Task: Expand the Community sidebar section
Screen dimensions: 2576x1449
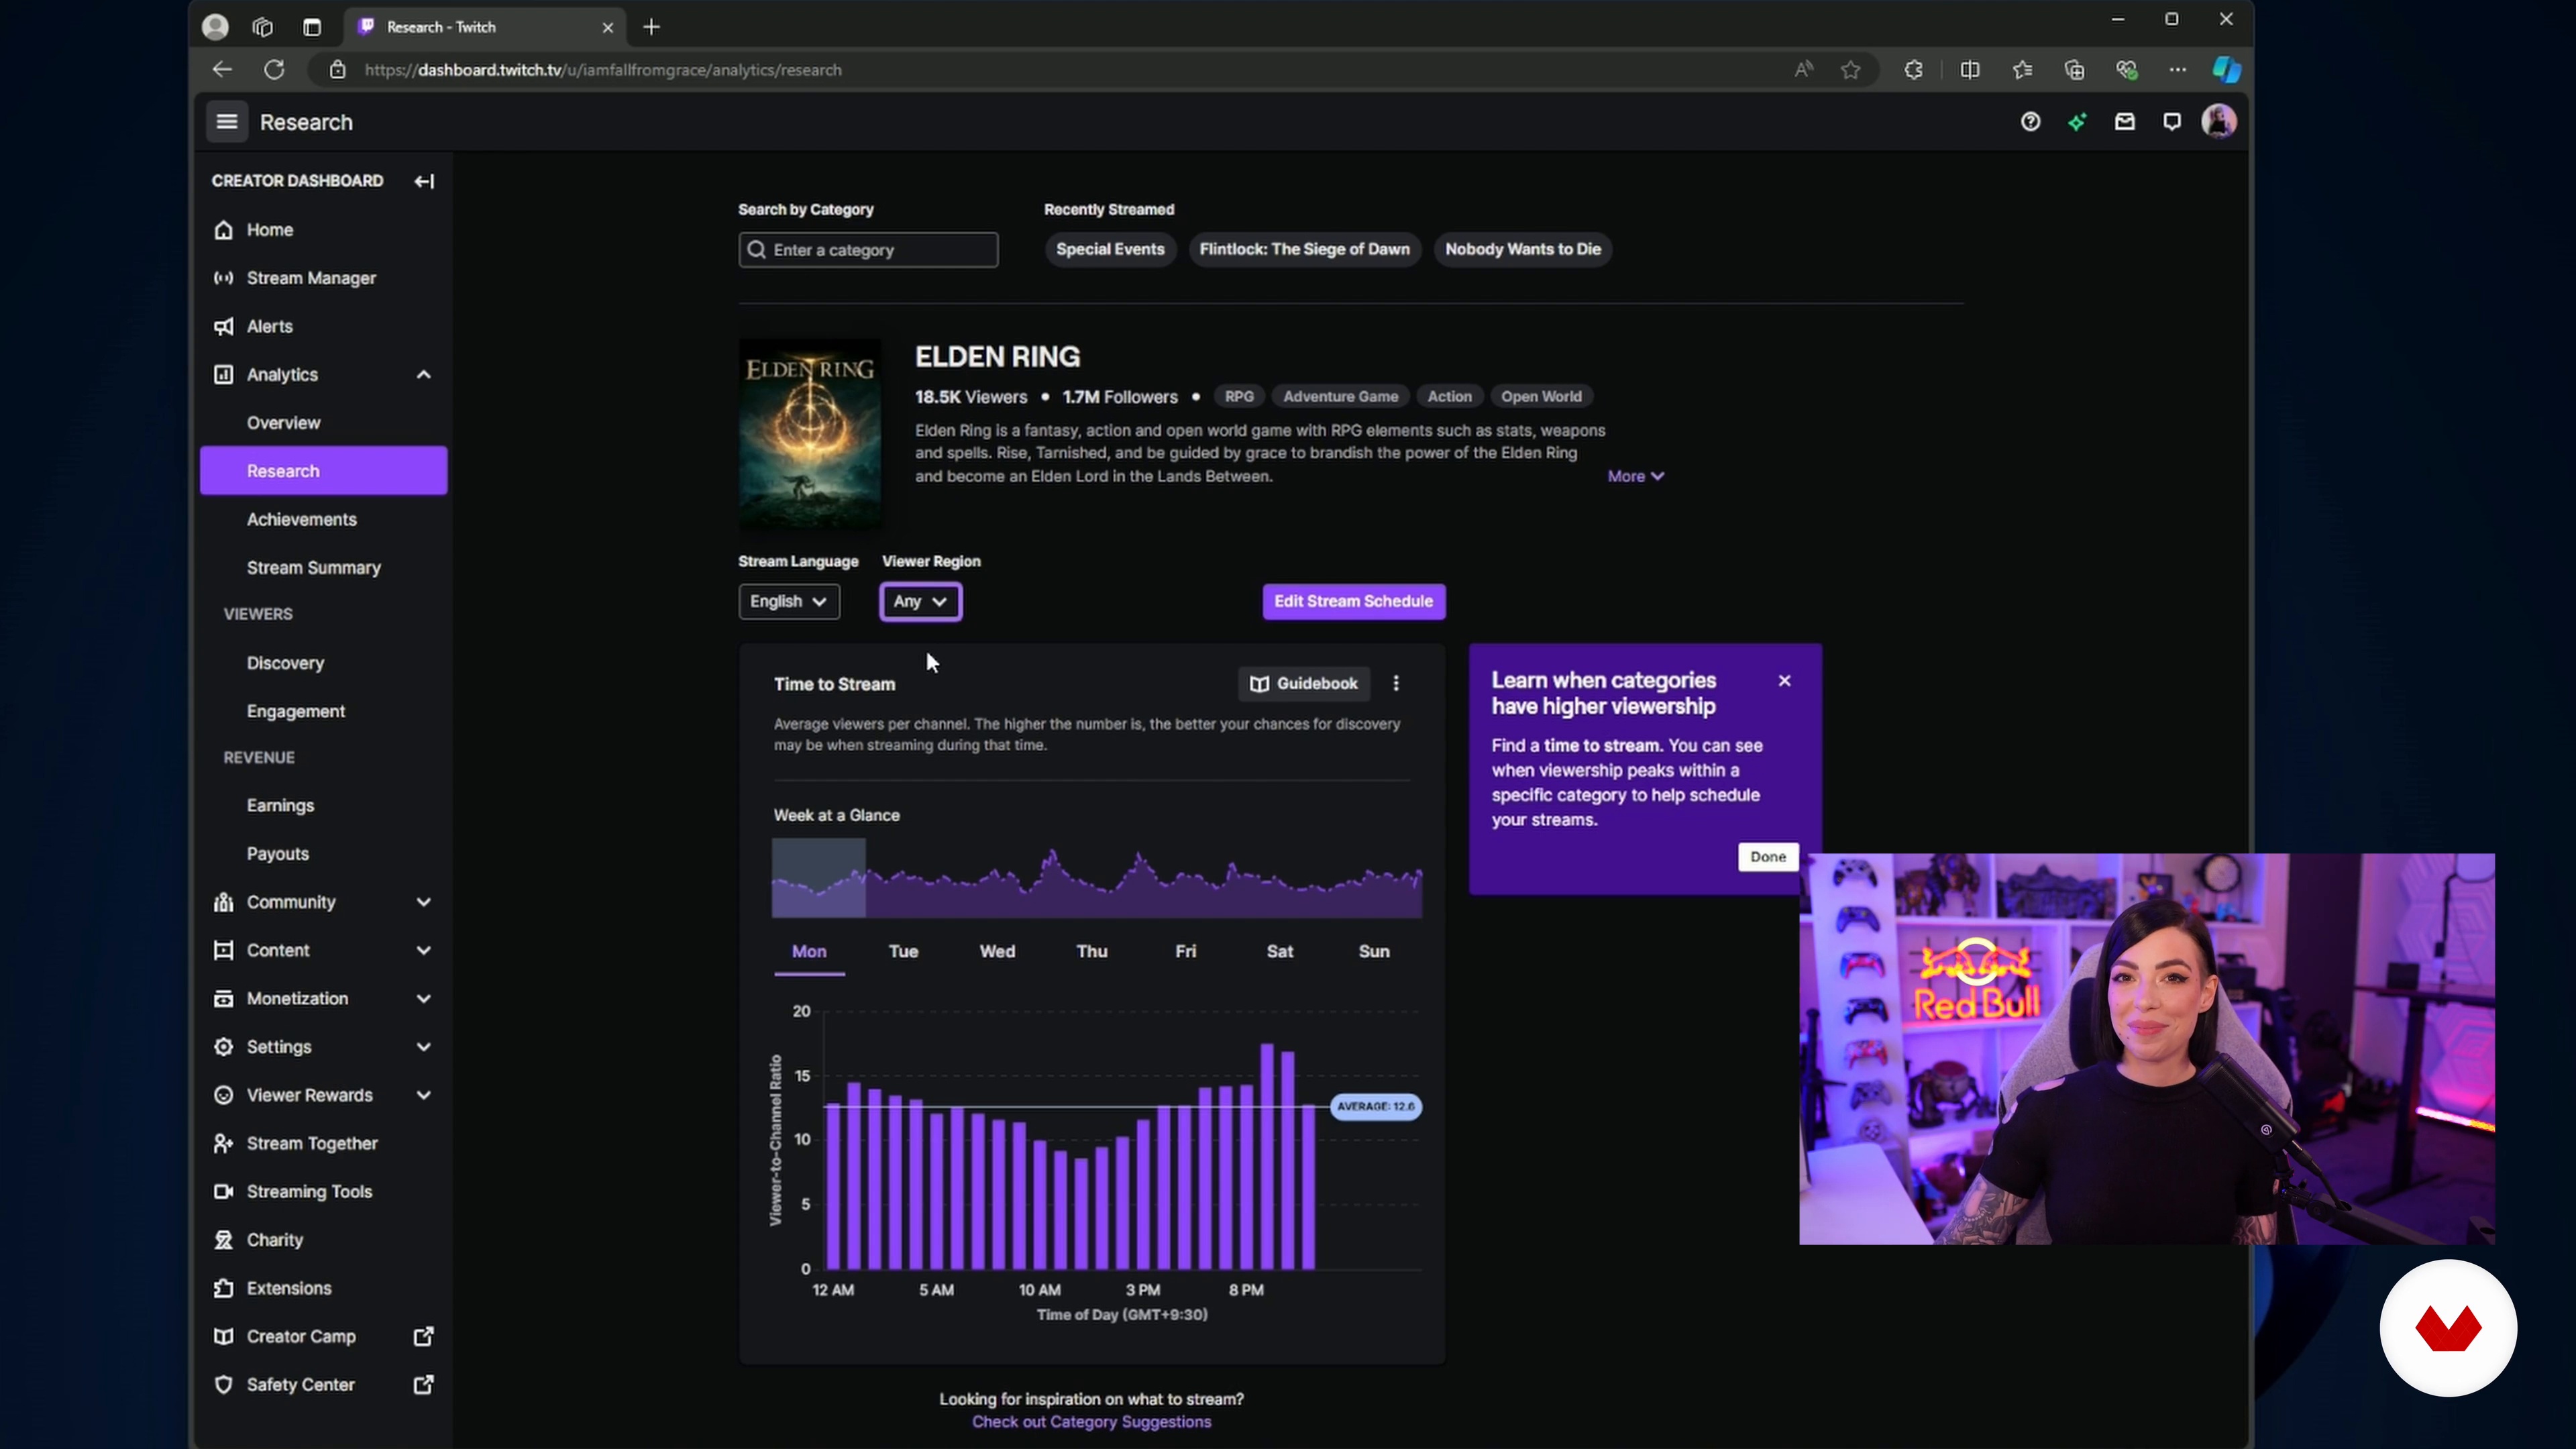Action: pos(424,902)
